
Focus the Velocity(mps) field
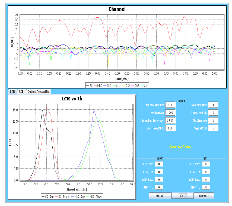(x=213, y=105)
